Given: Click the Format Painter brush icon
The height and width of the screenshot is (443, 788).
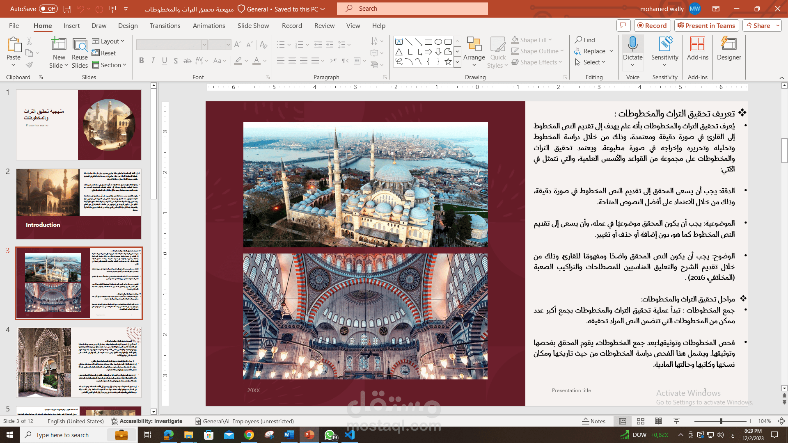Looking at the screenshot, I should 29,65.
